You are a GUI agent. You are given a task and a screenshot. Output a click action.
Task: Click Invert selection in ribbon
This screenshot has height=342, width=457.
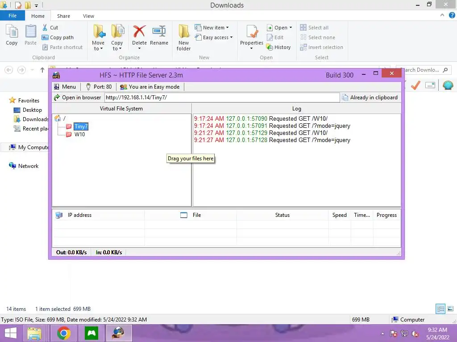point(321,47)
